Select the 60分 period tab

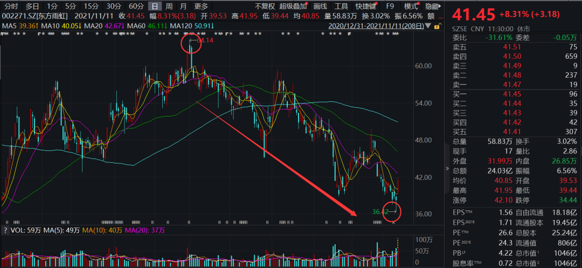(x=136, y=6)
